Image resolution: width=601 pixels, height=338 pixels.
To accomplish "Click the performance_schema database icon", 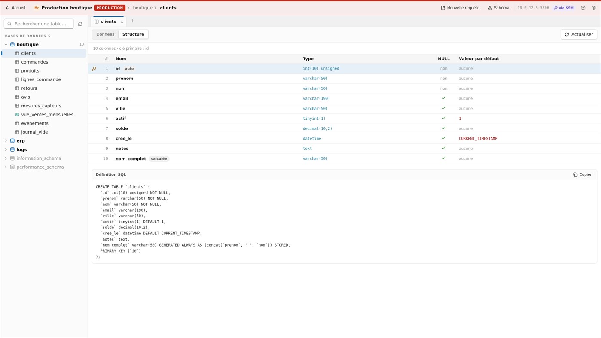I will (12, 167).
